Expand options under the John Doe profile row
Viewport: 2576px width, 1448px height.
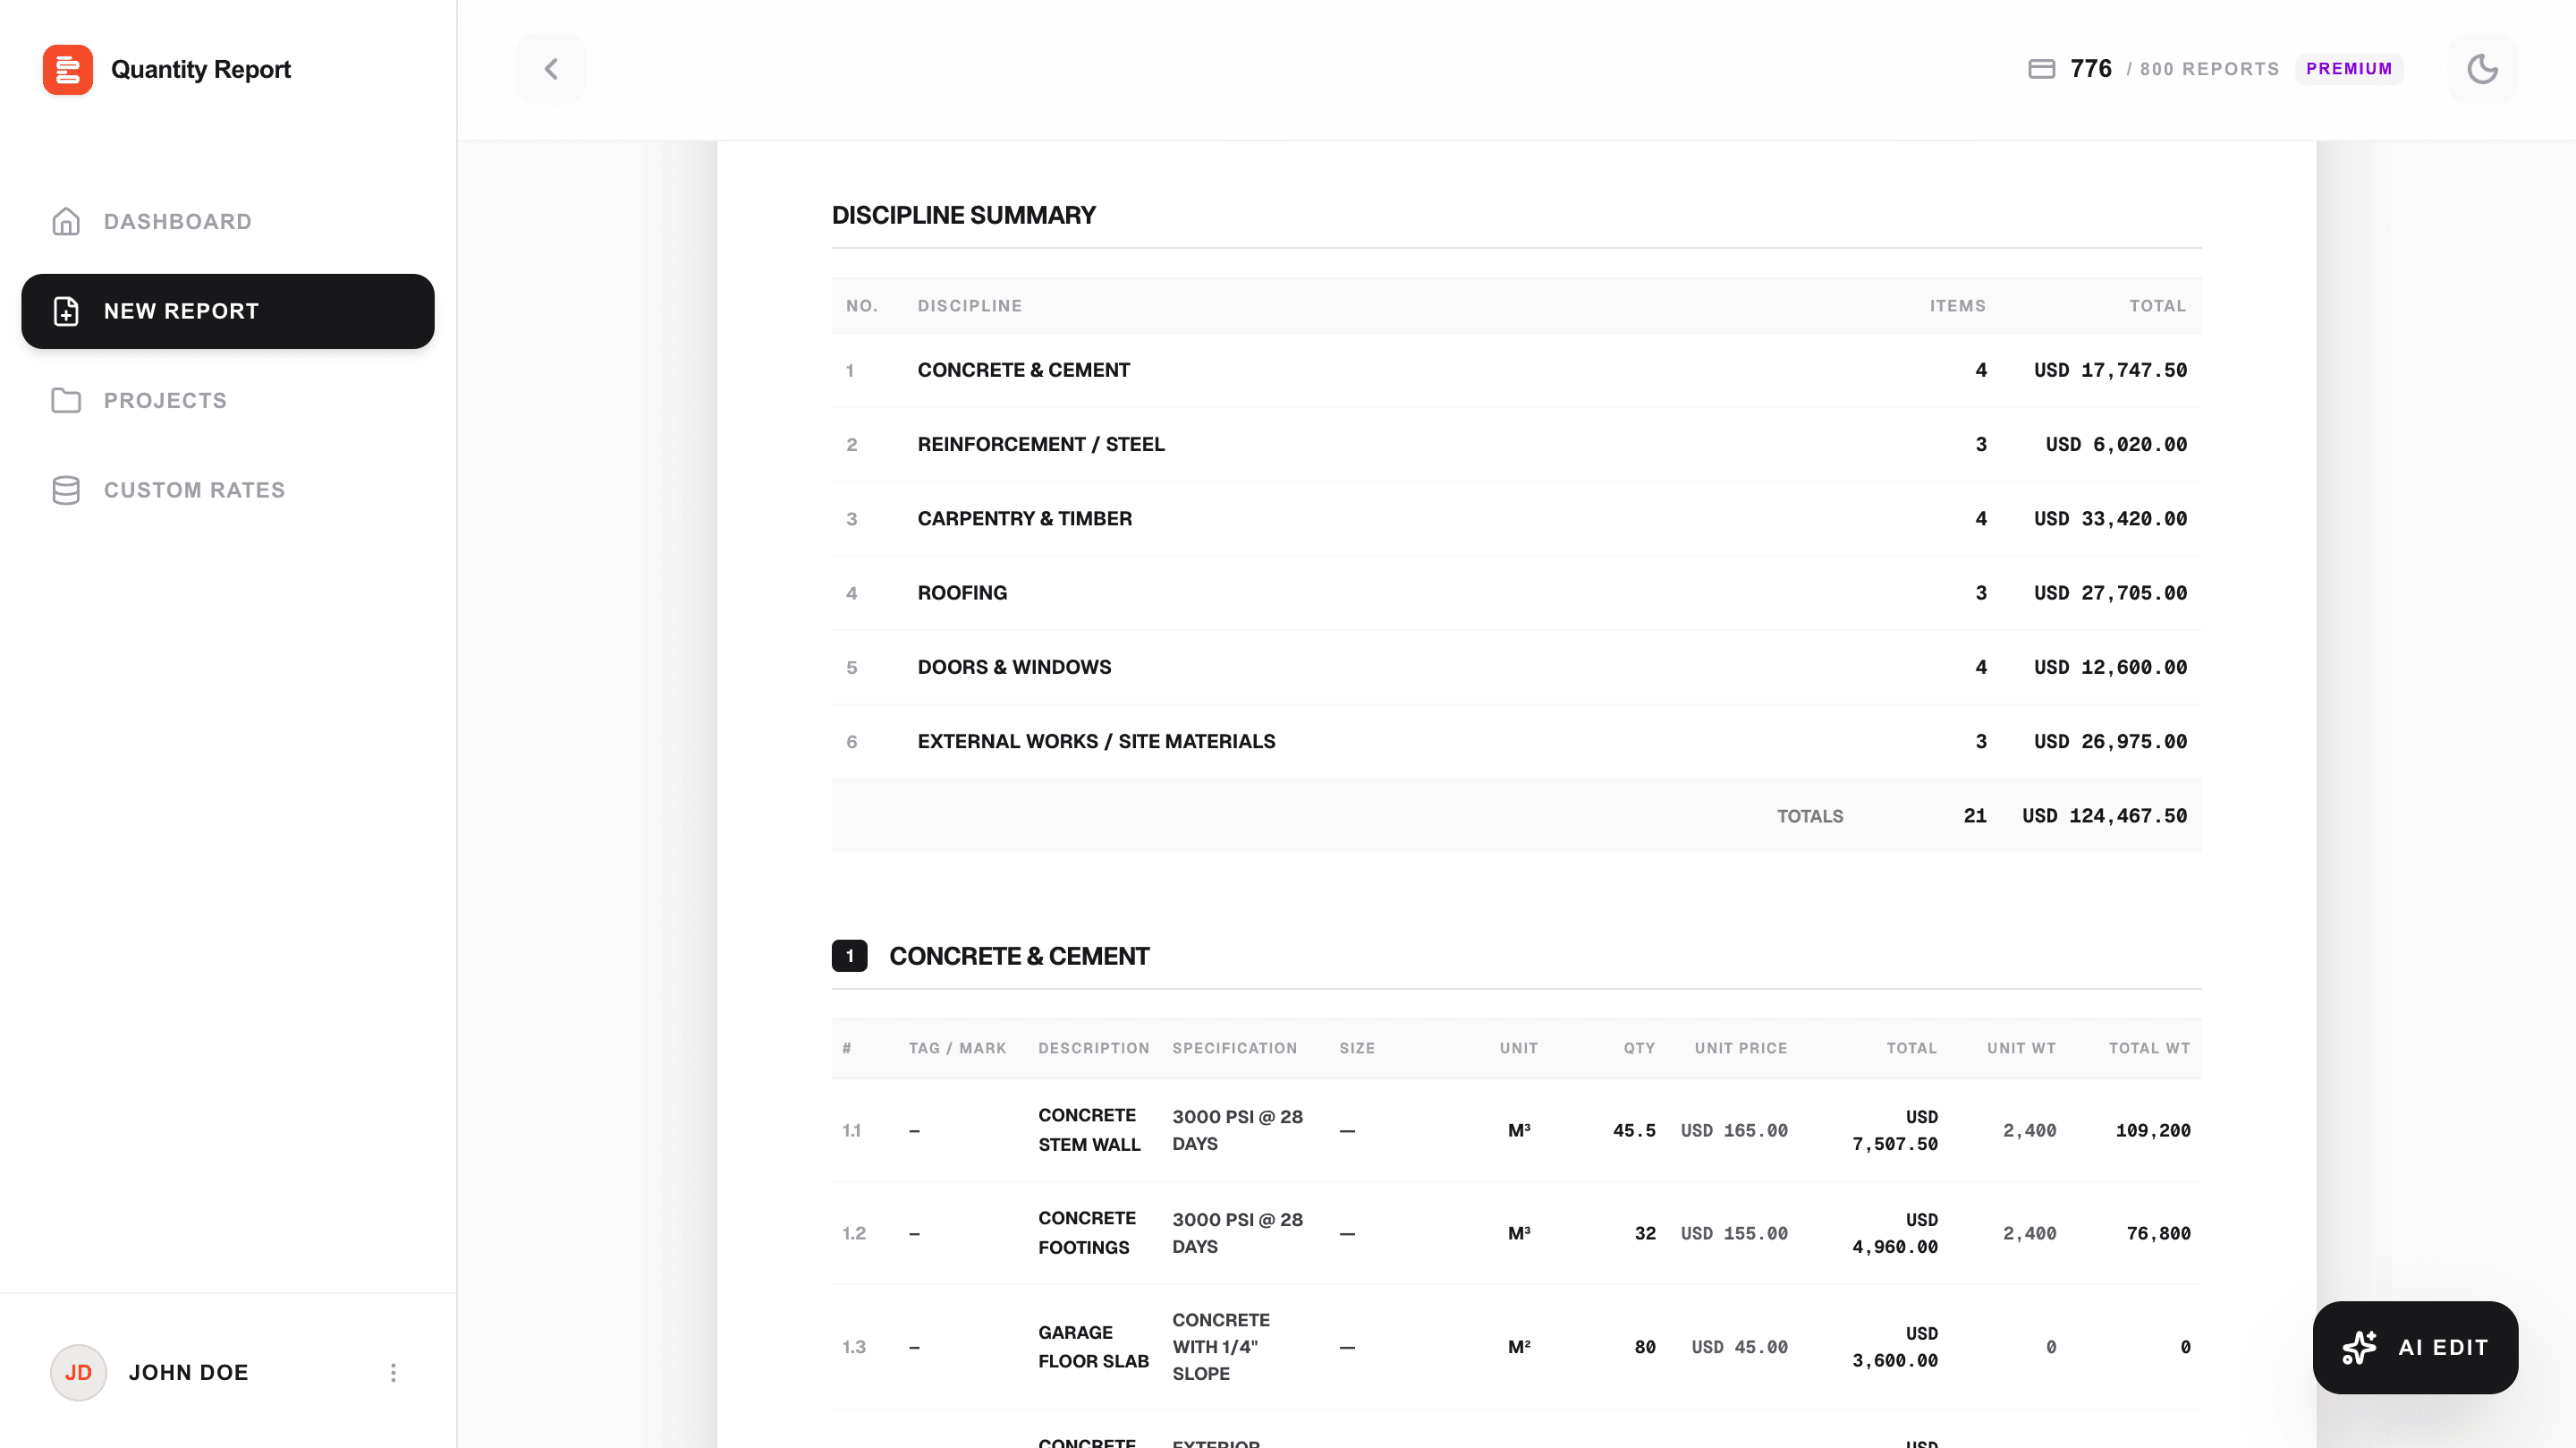393,1373
